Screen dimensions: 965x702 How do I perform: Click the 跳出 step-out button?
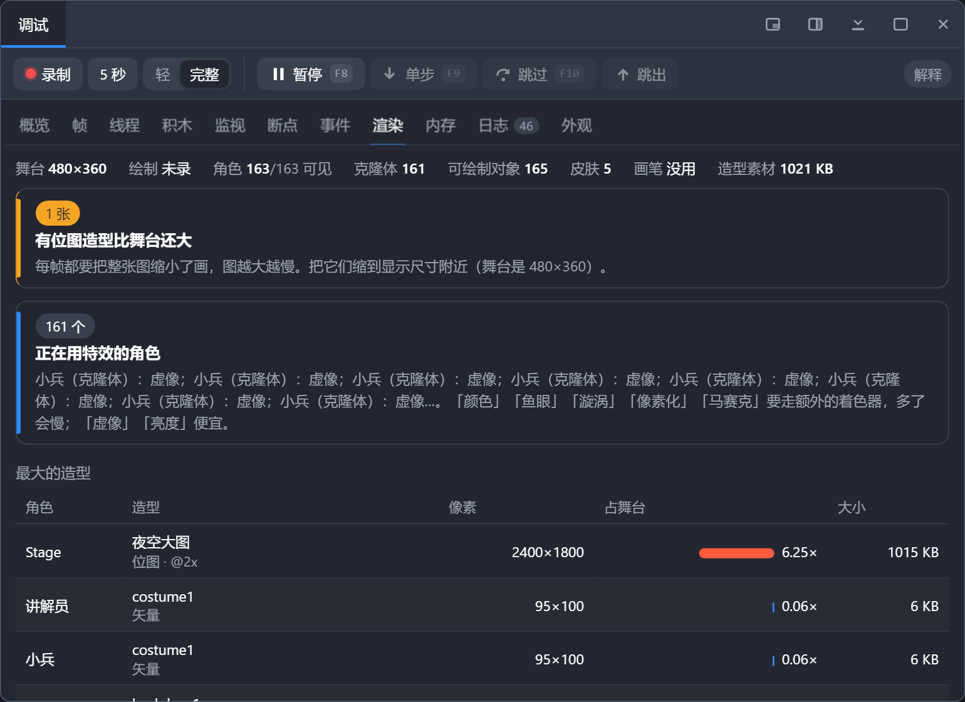[640, 75]
